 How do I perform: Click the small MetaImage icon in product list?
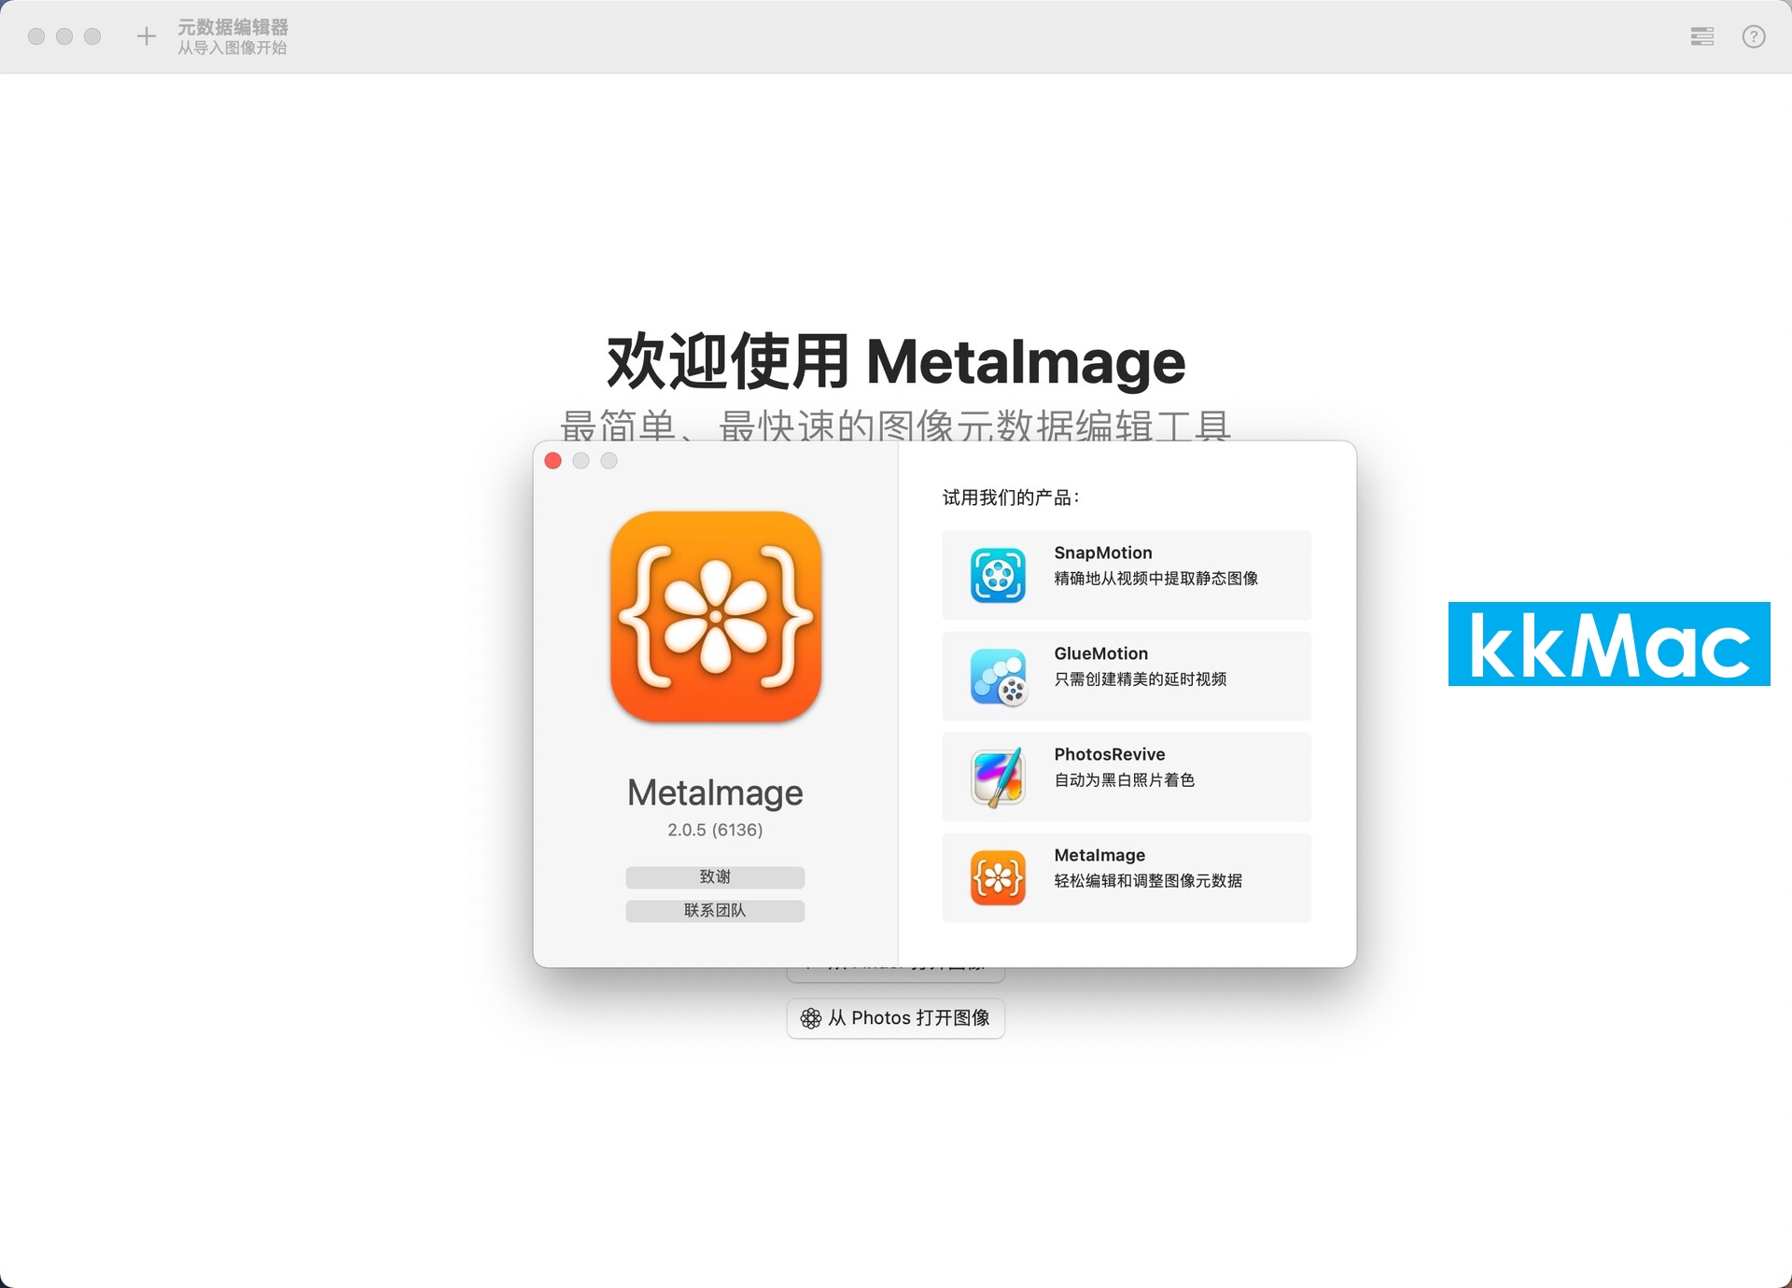(998, 877)
